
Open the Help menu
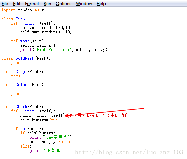[101, 4]
